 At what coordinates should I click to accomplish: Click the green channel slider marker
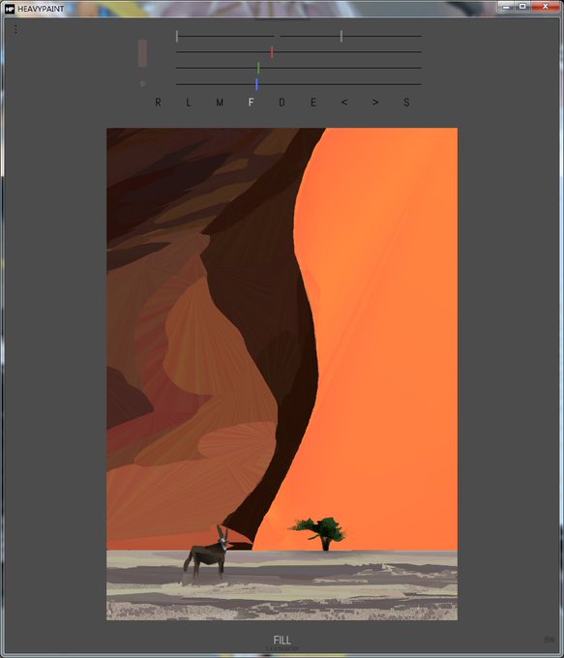pos(258,68)
